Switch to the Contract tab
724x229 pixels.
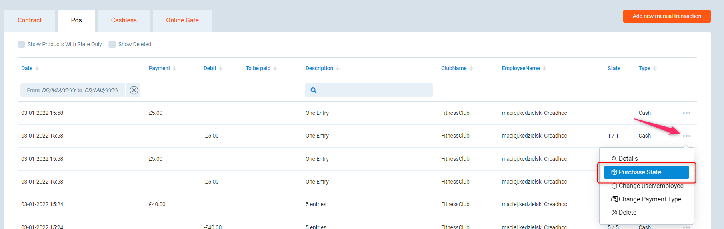[x=30, y=20]
